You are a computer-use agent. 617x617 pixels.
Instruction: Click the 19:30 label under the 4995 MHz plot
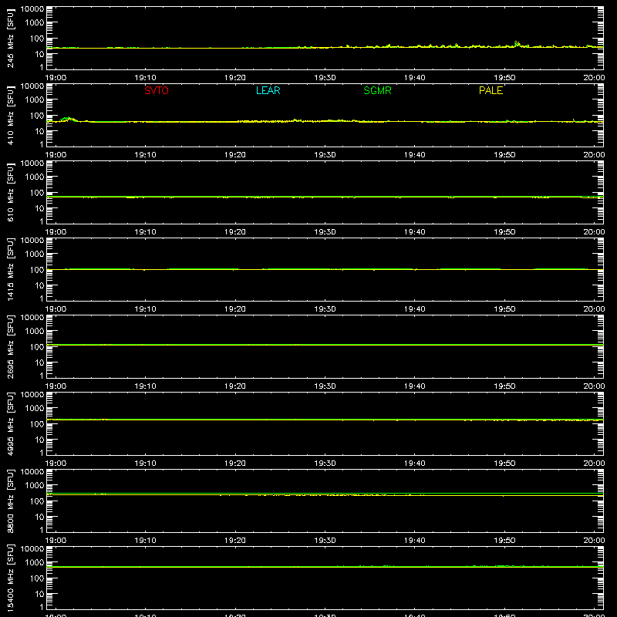coord(325,464)
